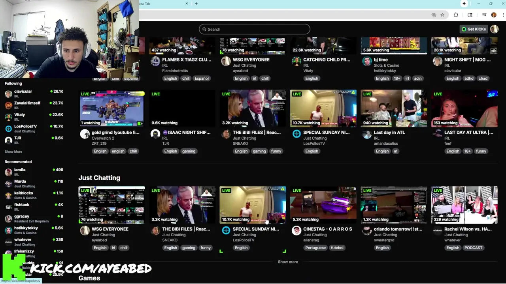
Task: Click SNEAKO's avatar in Just Chatting row
Action: coord(155,231)
